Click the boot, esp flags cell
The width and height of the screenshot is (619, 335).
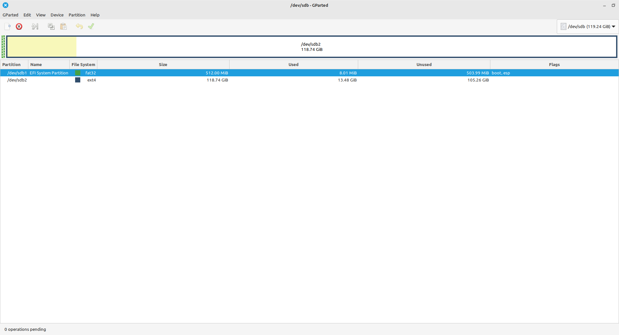501,73
